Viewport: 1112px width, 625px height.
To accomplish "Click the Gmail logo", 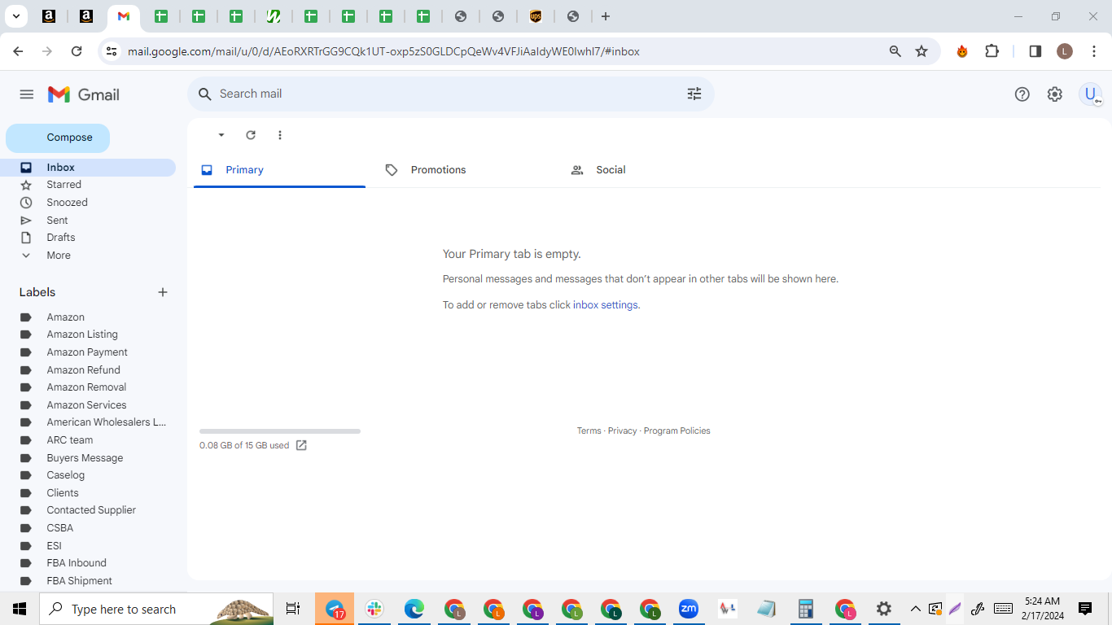I will point(84,94).
